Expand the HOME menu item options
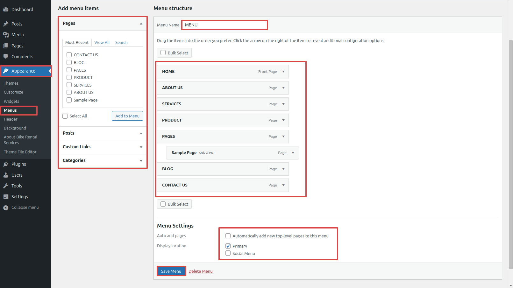This screenshot has width=513, height=288. pyautogui.click(x=283, y=72)
